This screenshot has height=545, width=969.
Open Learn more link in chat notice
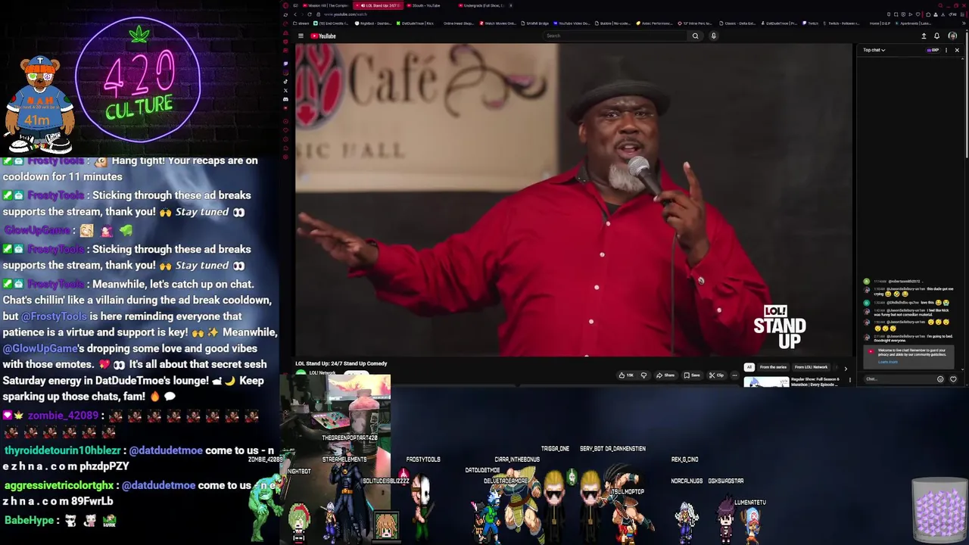[x=888, y=362]
